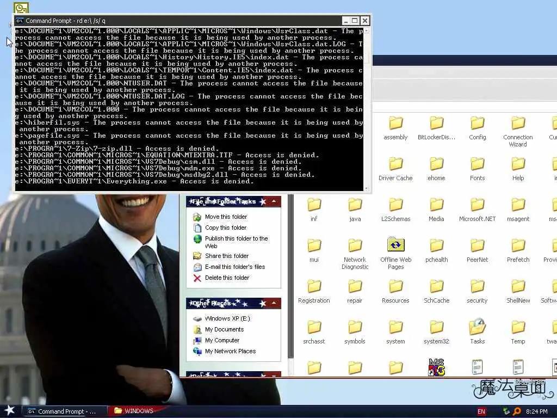The width and height of the screenshot is (557, 418).
Task: Select the Help folder
Action: point(518,169)
